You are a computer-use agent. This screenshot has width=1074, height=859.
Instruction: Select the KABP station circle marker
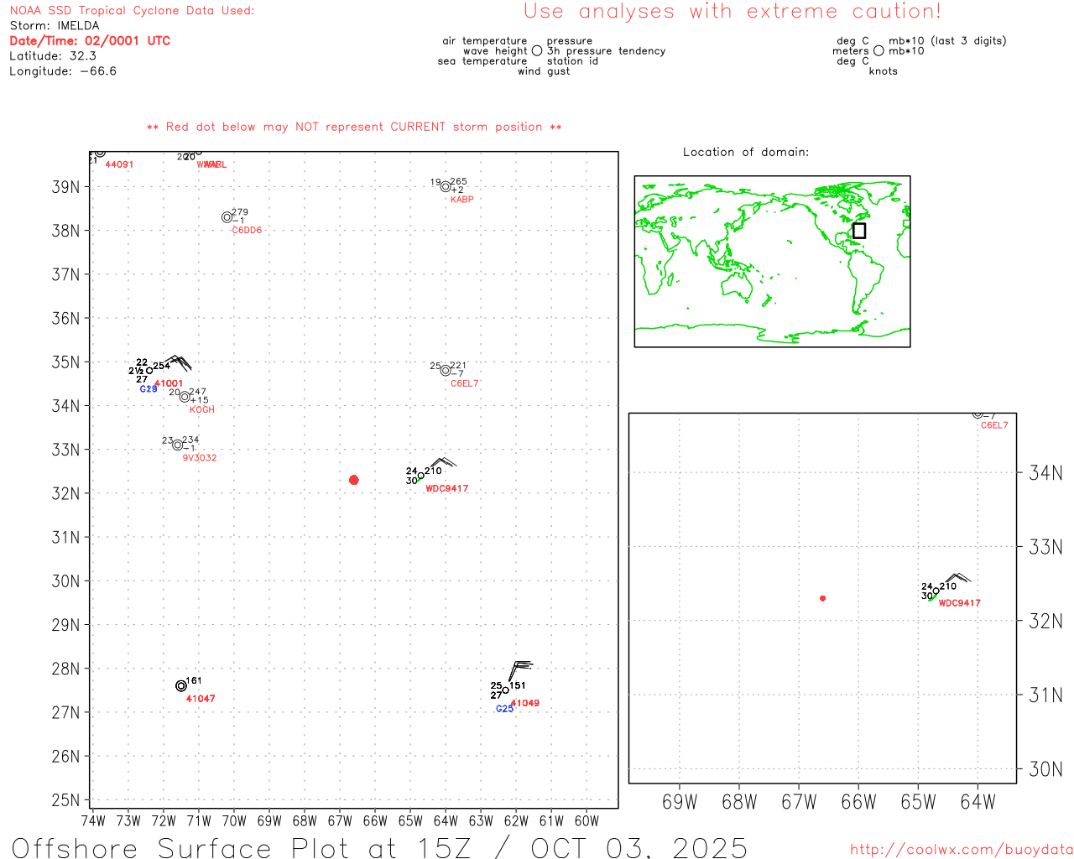[446, 187]
